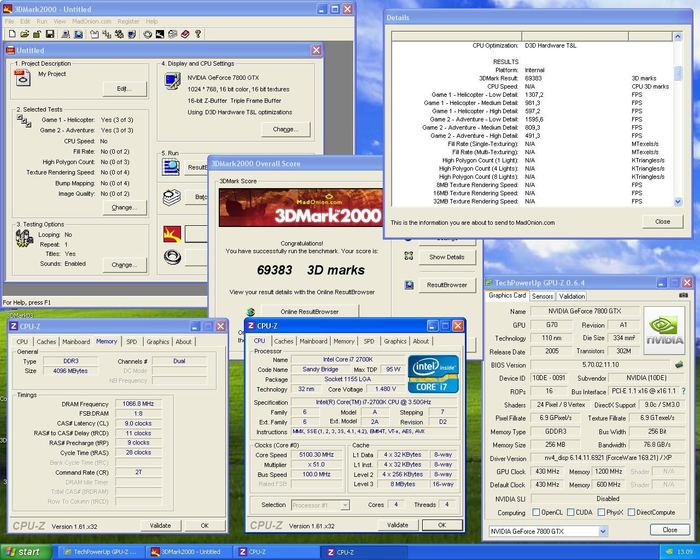Click the system tray icon near the clock
700x560 pixels.
tap(668, 552)
